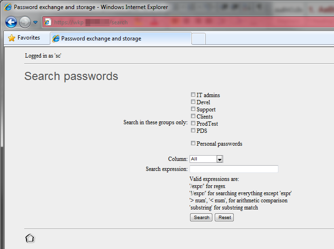Click the Reset button
The width and height of the screenshot is (334, 249).
(x=224, y=218)
